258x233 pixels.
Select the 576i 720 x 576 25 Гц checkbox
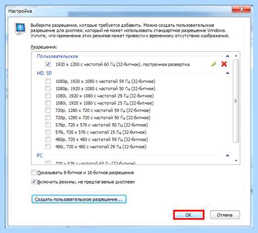pos(48,132)
